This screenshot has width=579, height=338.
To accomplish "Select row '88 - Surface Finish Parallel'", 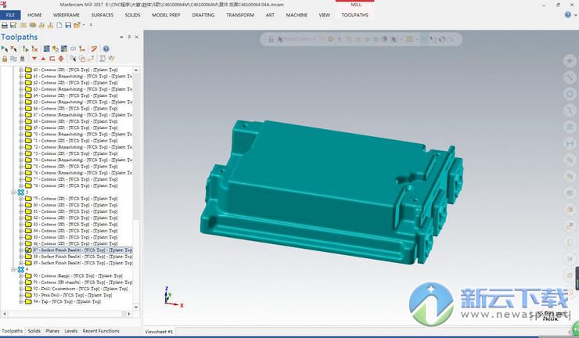I will (x=83, y=257).
